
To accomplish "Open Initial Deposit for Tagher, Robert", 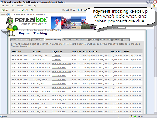I will coord(59,80).
